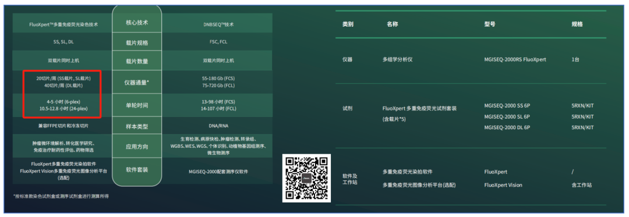Image resolution: width=629 pixels, height=217 pixels.
Task: Select the 载片数量 center label
Action: click(137, 61)
